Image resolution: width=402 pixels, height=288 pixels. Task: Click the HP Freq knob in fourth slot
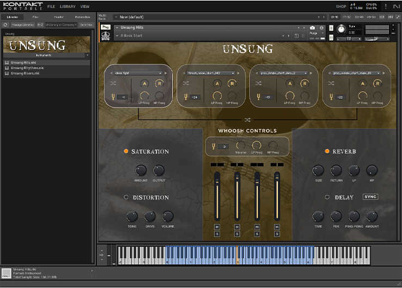click(378, 96)
